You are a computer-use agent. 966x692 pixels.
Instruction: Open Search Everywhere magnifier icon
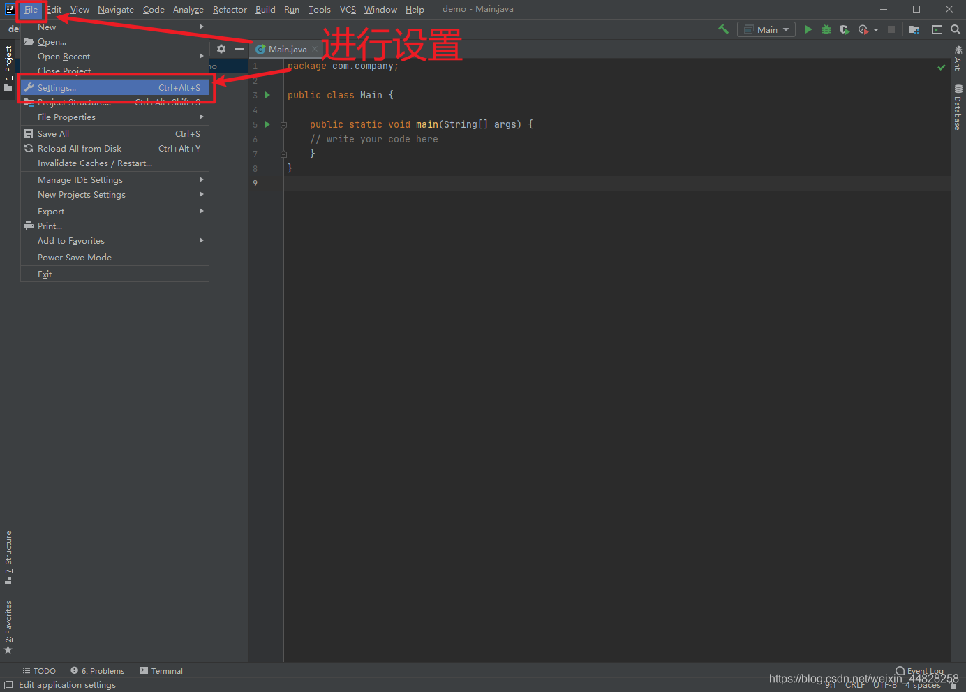tap(956, 29)
